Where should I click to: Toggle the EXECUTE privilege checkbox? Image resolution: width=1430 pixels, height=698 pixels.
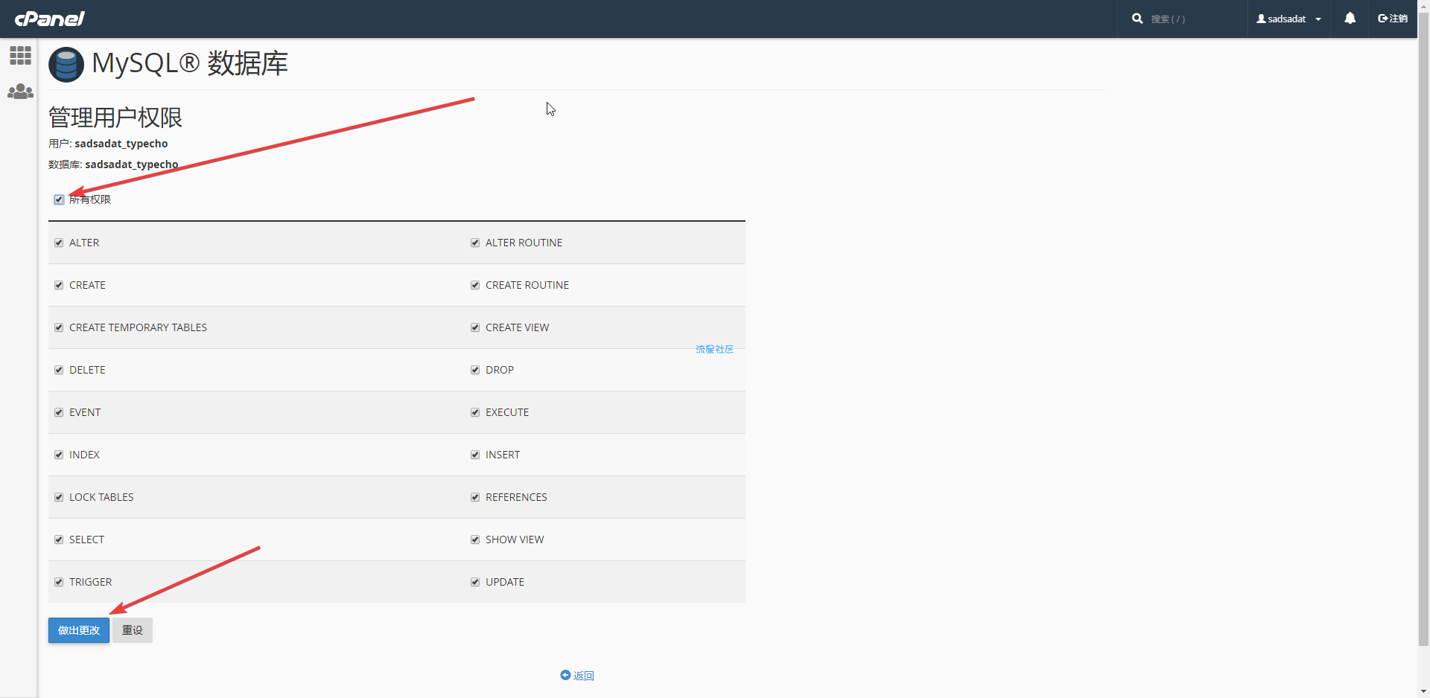click(475, 412)
